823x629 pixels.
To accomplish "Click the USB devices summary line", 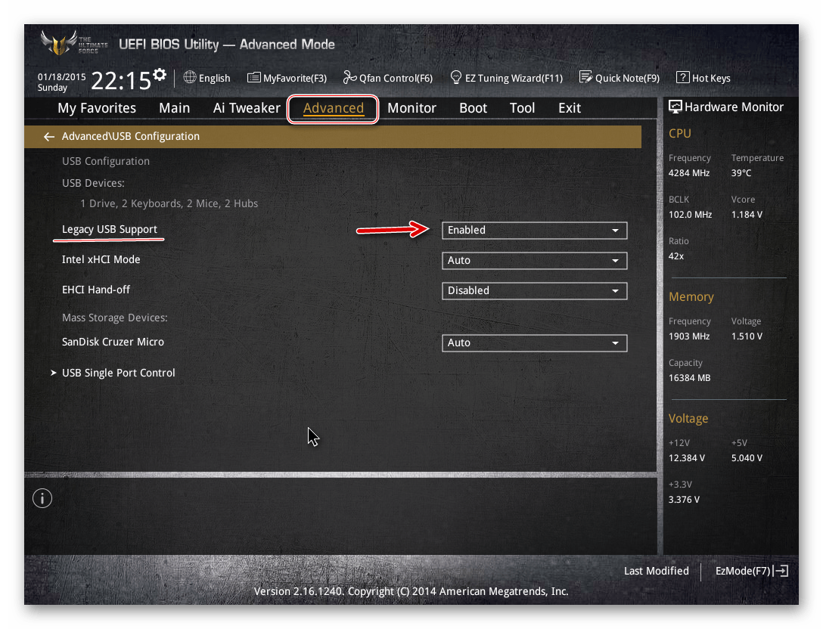I will (169, 203).
